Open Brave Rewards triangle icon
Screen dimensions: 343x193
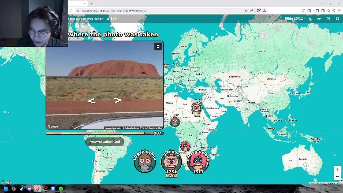(264, 11)
